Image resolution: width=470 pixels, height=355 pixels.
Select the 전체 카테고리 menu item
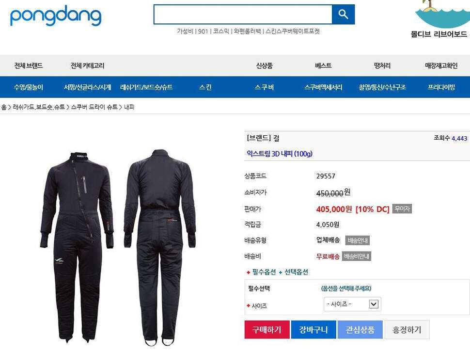87,65
